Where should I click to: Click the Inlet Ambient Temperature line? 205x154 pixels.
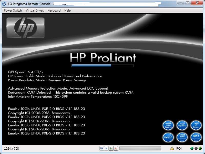pos(38,97)
